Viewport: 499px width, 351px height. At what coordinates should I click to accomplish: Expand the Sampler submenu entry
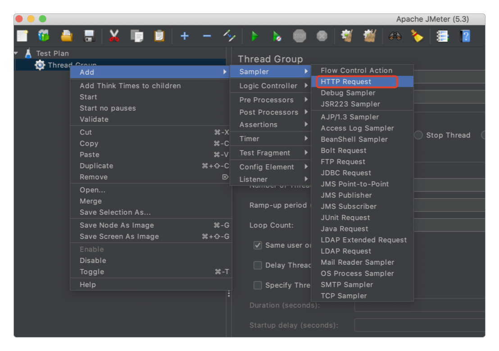tap(271, 71)
